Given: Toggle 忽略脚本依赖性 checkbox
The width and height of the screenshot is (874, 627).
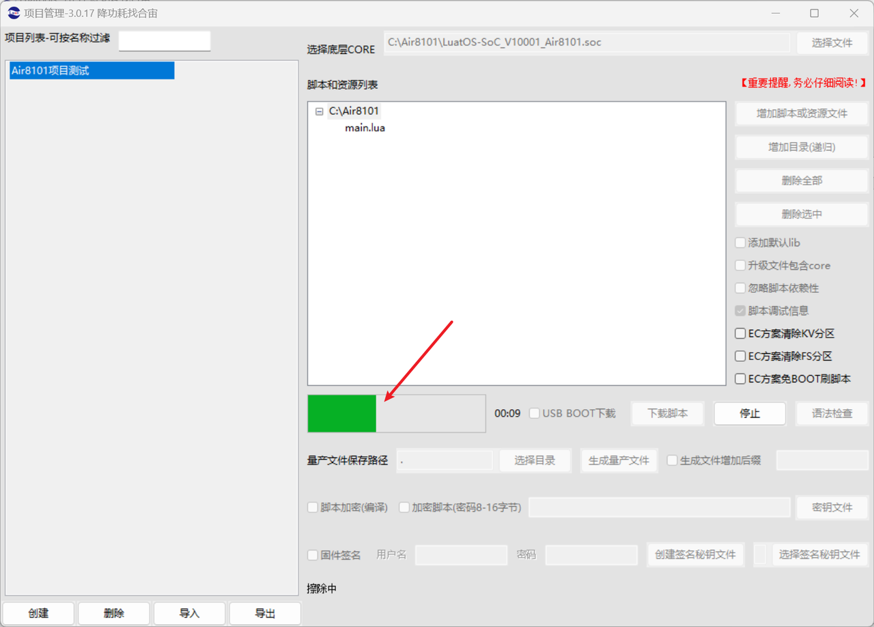Looking at the screenshot, I should click(x=740, y=288).
